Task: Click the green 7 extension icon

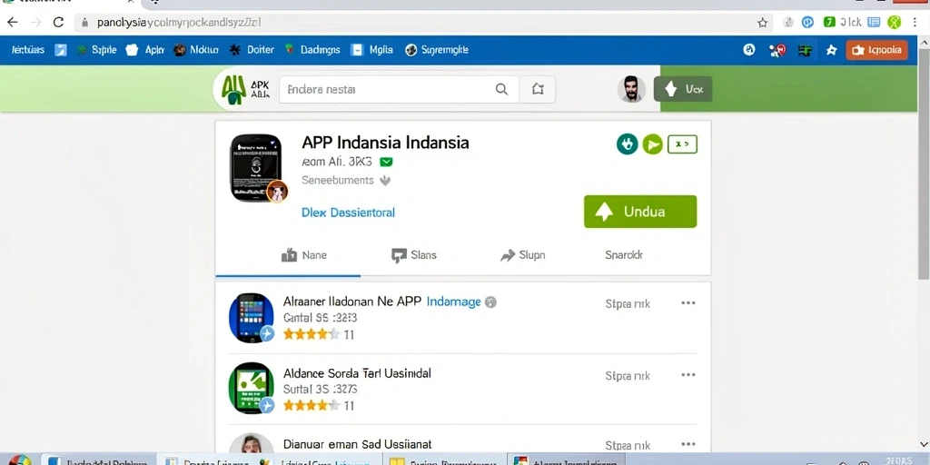Action: [829, 23]
